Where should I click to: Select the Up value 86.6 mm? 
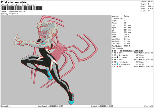[x=127, y=30]
